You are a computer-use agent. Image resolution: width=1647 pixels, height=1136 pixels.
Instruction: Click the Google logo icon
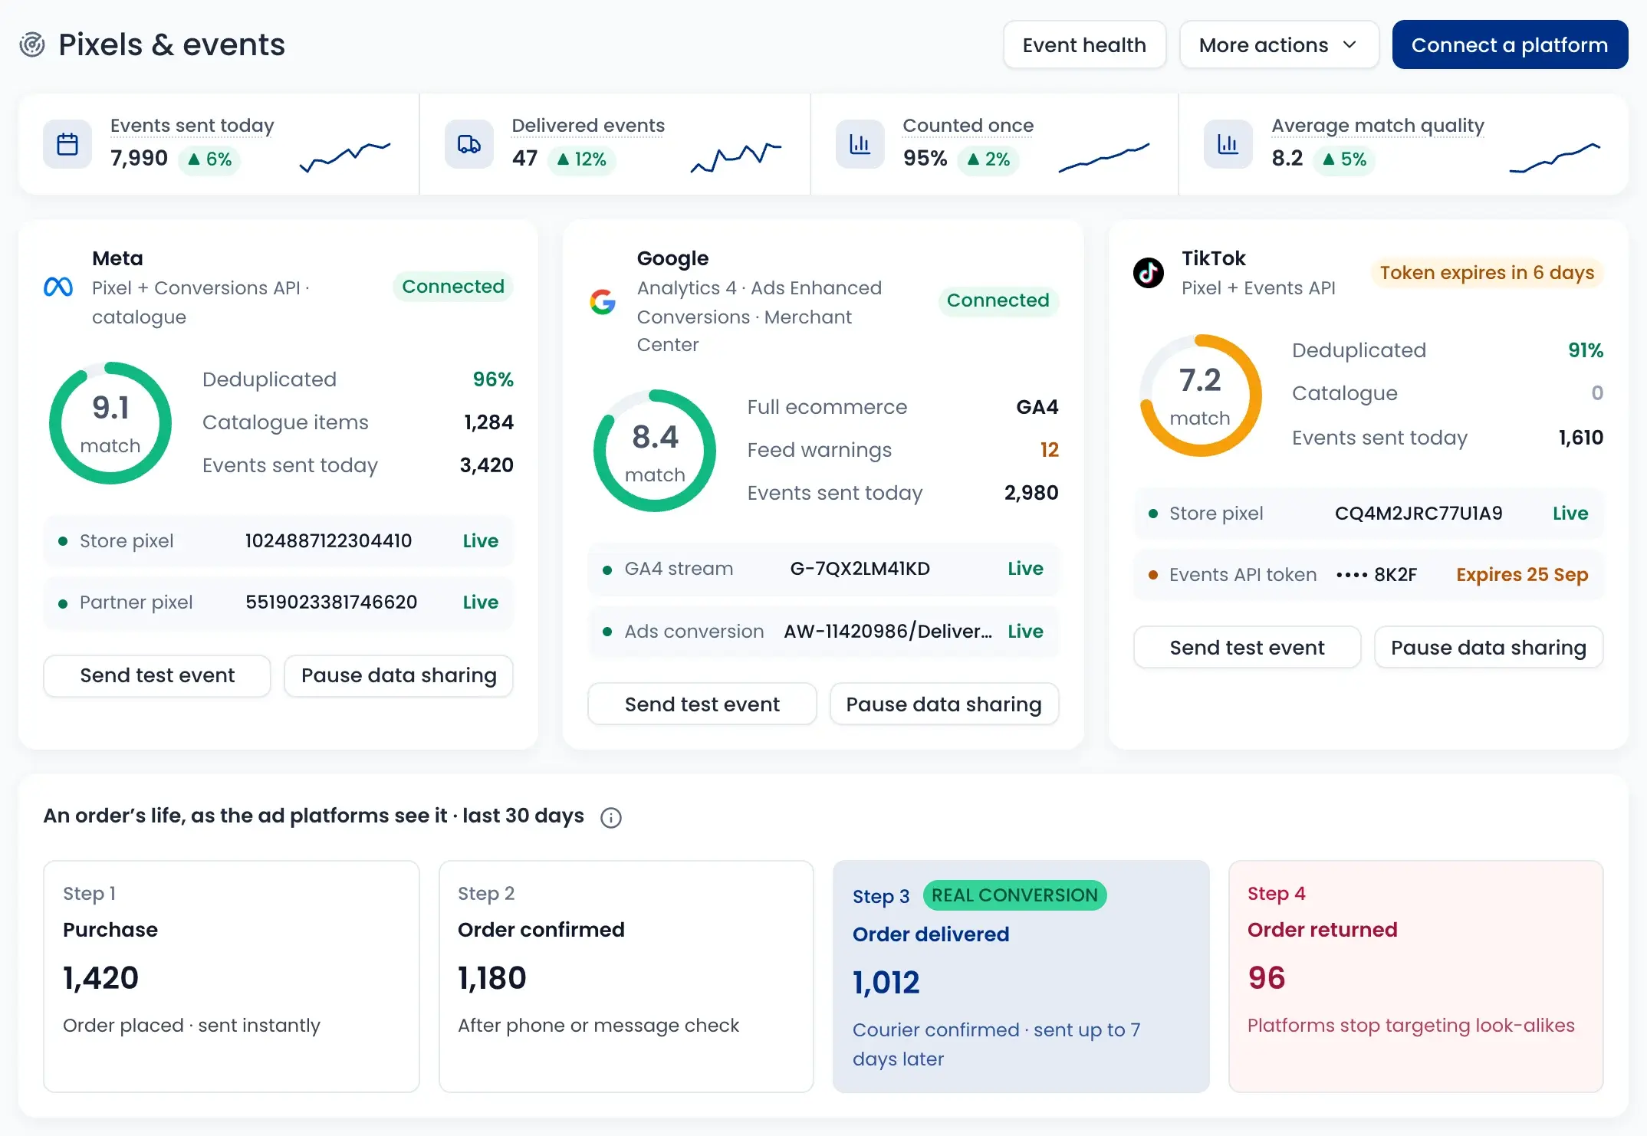603,301
